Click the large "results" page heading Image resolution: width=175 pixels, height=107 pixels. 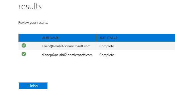tap(30, 7)
